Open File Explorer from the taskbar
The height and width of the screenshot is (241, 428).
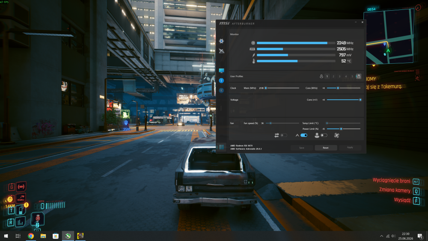(43, 236)
